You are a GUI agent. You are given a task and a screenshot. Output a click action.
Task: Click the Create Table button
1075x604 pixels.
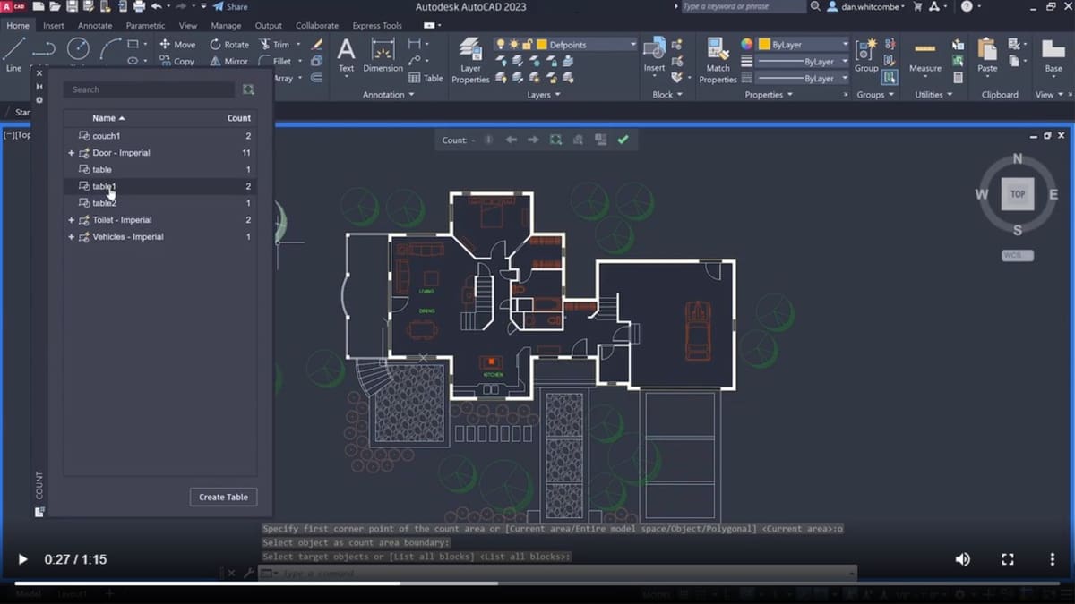pyautogui.click(x=223, y=497)
